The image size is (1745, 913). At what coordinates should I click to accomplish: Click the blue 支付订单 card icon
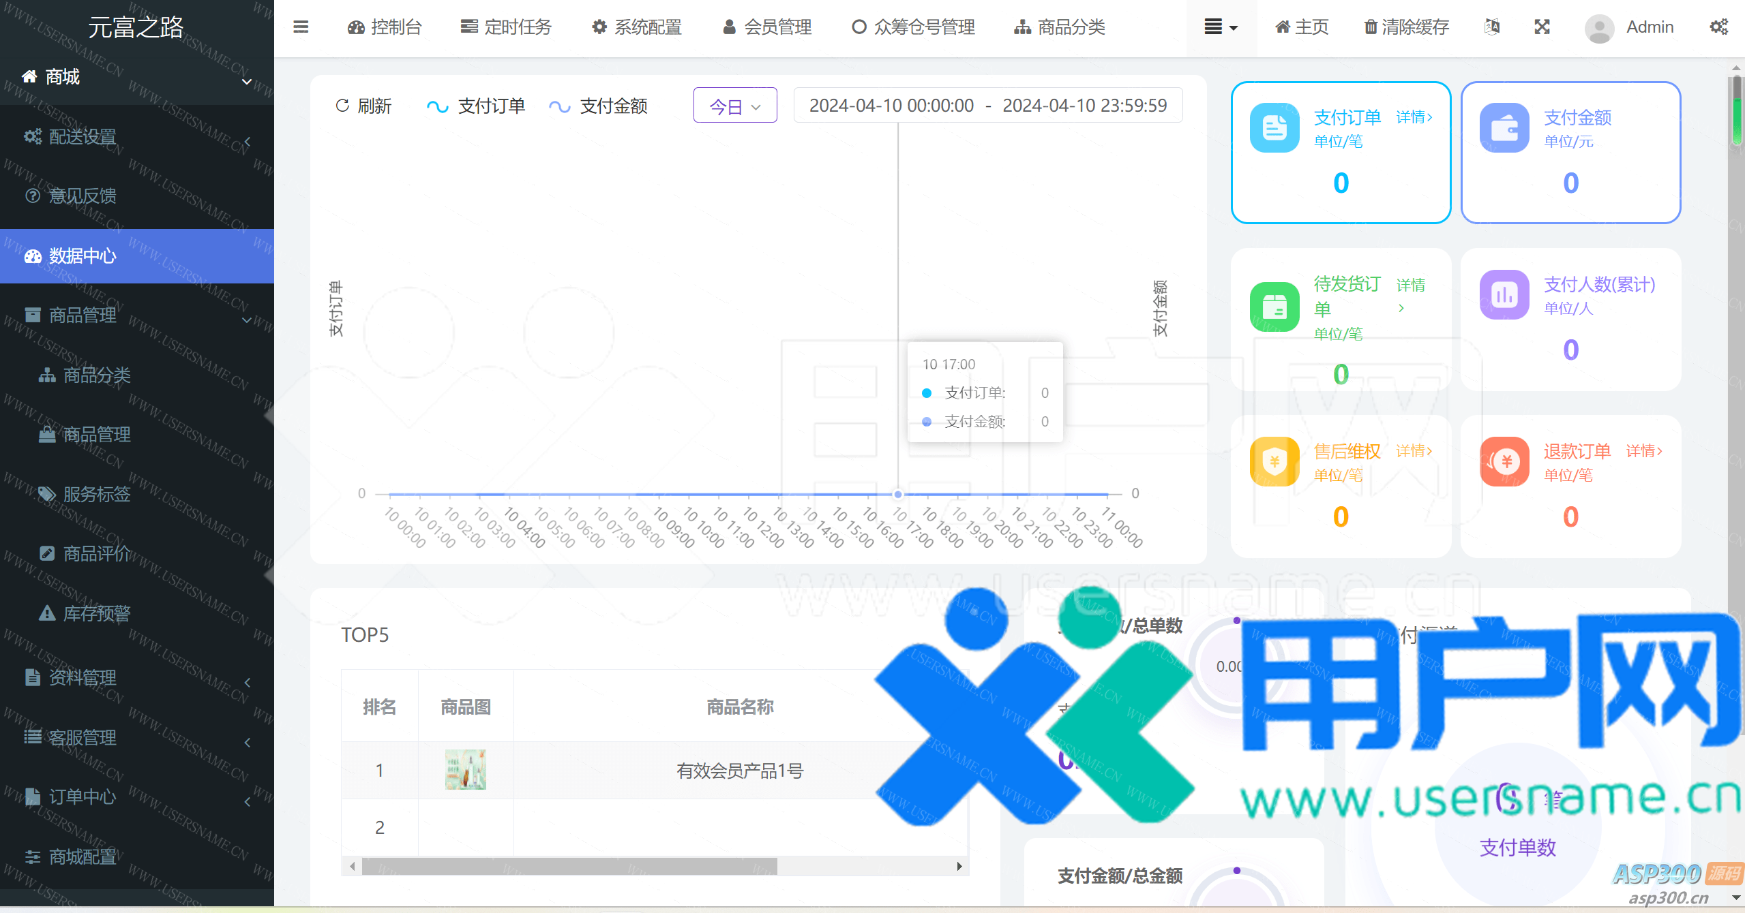pyautogui.click(x=1274, y=128)
